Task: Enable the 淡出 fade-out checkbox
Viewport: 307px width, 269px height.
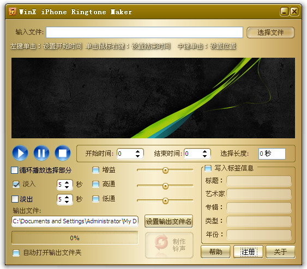Action: [15, 199]
